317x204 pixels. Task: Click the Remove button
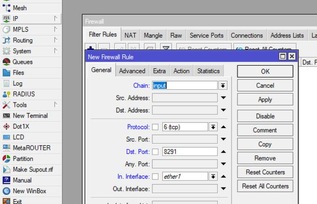tap(265, 158)
